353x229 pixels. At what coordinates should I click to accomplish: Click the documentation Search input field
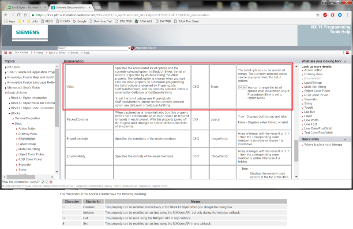click(93, 48)
